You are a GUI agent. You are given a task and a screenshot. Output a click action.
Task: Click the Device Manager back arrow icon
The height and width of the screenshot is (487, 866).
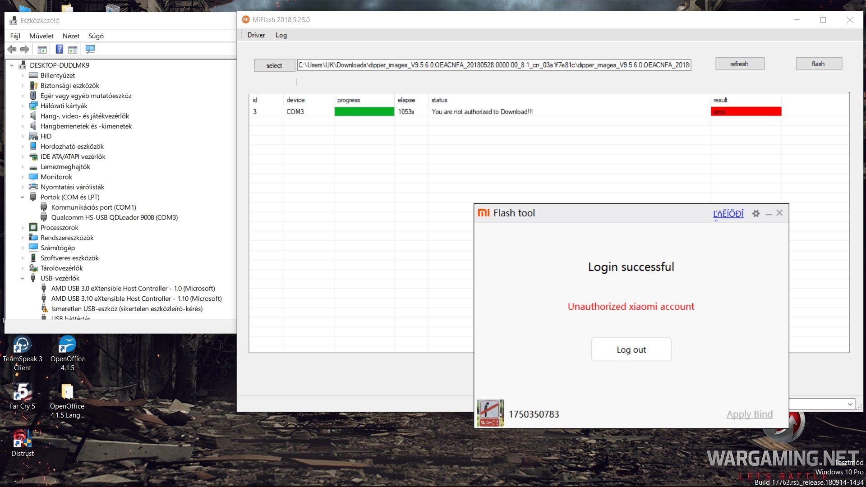point(12,50)
